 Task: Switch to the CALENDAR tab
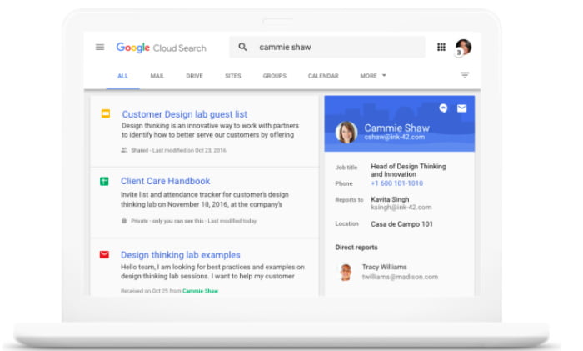[323, 76]
